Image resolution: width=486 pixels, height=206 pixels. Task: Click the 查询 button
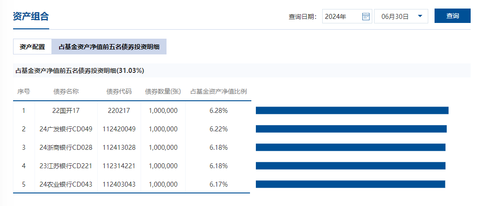point(452,16)
